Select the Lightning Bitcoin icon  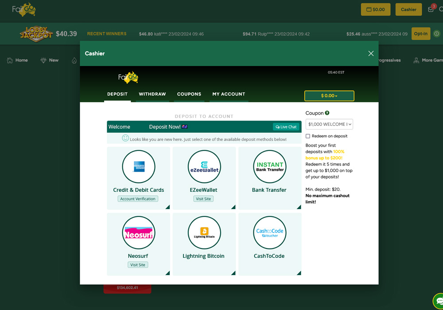[204, 232]
